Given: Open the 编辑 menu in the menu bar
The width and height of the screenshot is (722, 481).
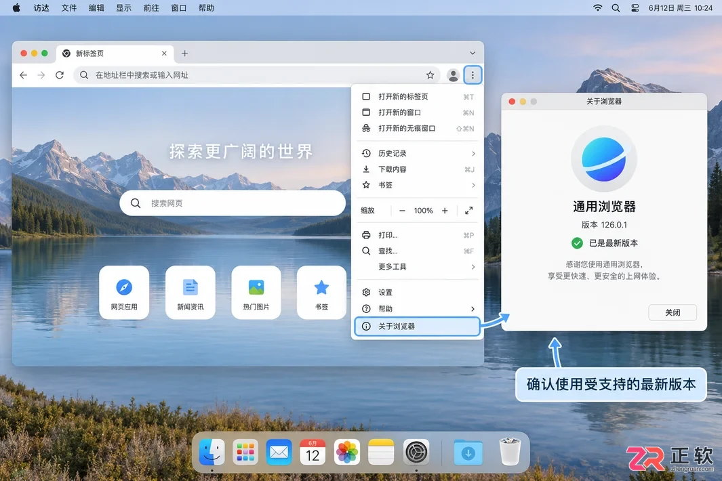Looking at the screenshot, I should pos(96,8).
